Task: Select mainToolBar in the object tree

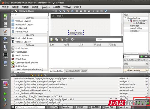Action: point(136,28)
